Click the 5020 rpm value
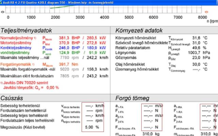The width and height of the screenshot is (218, 136). pos(69,69)
